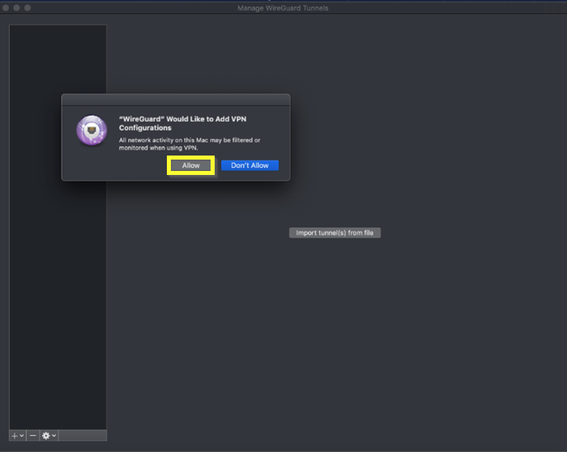Click the Manage WireGuard Tunnels title
The image size is (567, 452).
tap(283, 8)
